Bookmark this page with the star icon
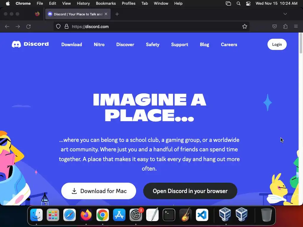This screenshot has width=303, height=227. pyautogui.click(x=245, y=26)
